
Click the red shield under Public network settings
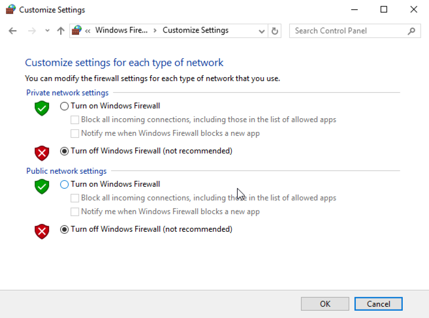point(42,231)
